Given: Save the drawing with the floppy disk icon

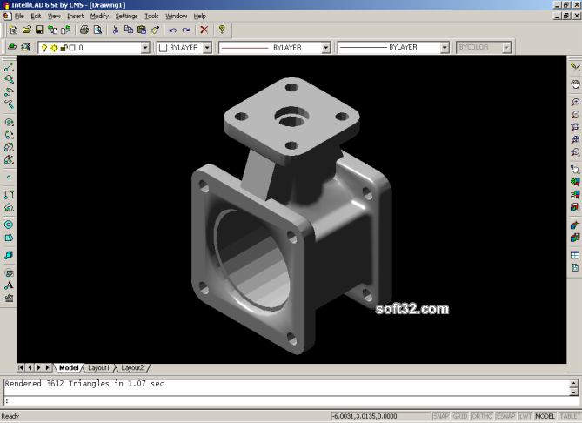Looking at the screenshot, I should (40, 30).
